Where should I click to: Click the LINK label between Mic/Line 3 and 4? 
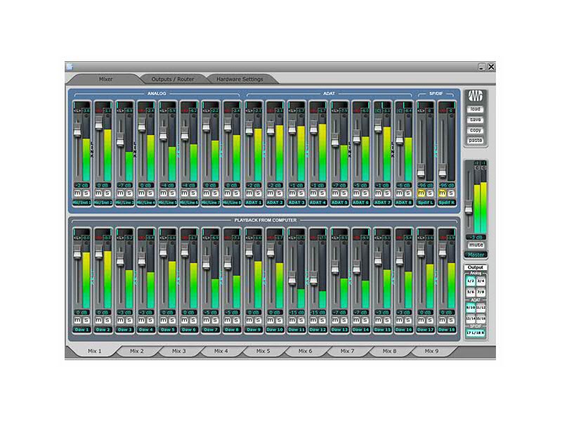(135, 149)
